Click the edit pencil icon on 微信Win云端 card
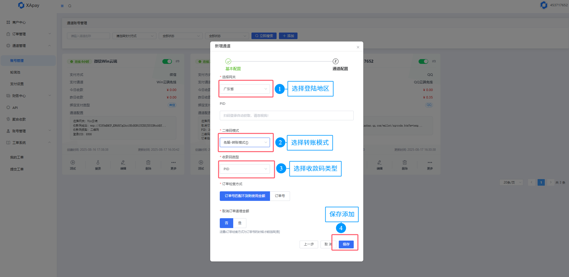This screenshot has width=569, height=277. pos(123,163)
